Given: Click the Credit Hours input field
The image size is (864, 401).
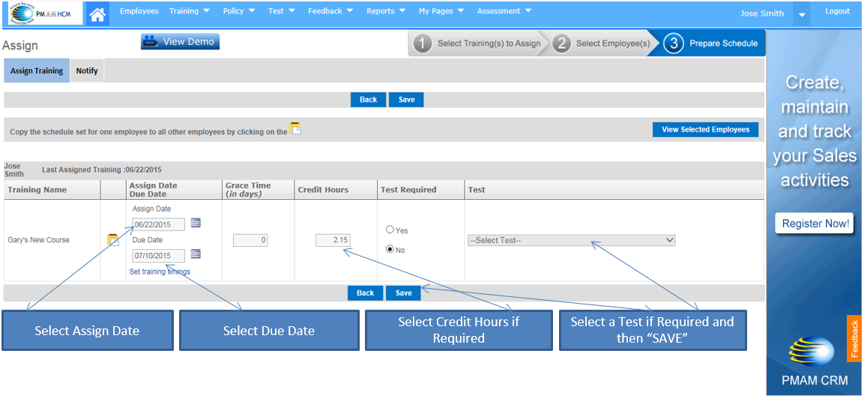Looking at the screenshot, I should (x=333, y=240).
